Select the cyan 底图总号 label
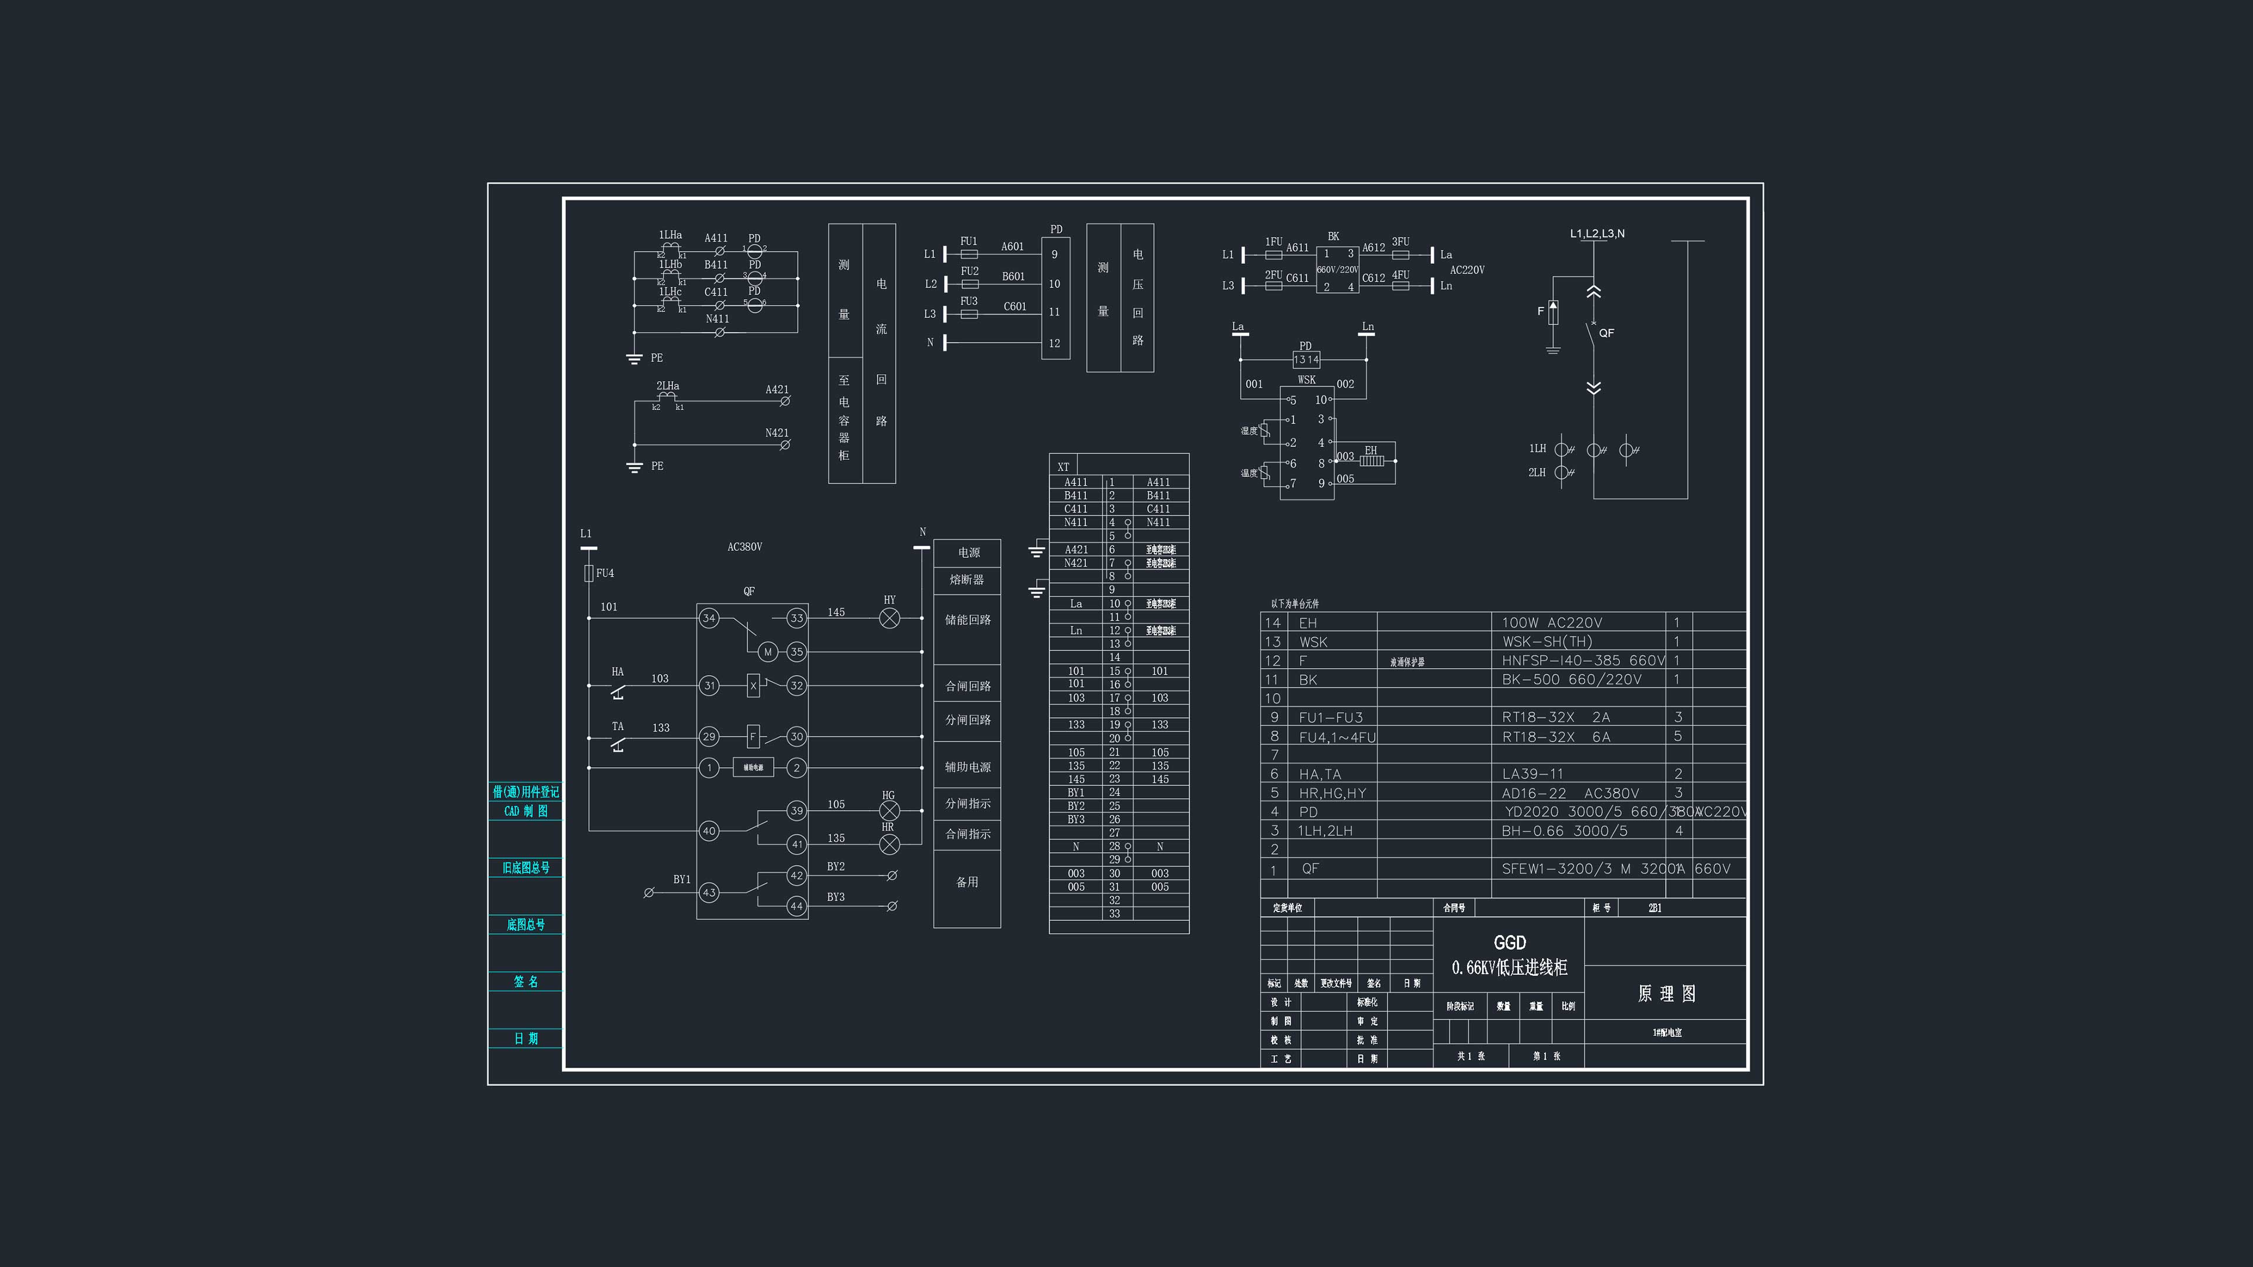The image size is (2253, 1267). [x=526, y=924]
